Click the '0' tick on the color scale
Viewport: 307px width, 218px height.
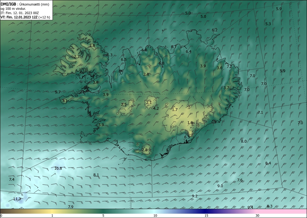1,216
